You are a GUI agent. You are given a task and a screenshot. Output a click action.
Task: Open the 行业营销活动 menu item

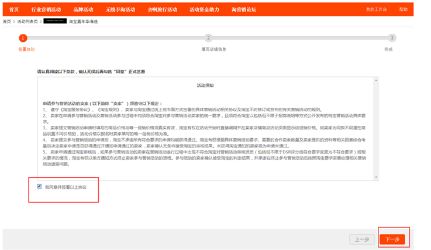click(x=46, y=9)
